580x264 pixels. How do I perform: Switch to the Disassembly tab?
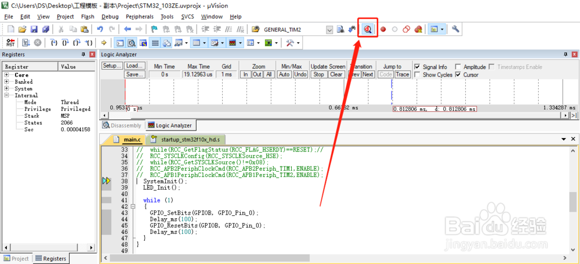click(x=122, y=125)
